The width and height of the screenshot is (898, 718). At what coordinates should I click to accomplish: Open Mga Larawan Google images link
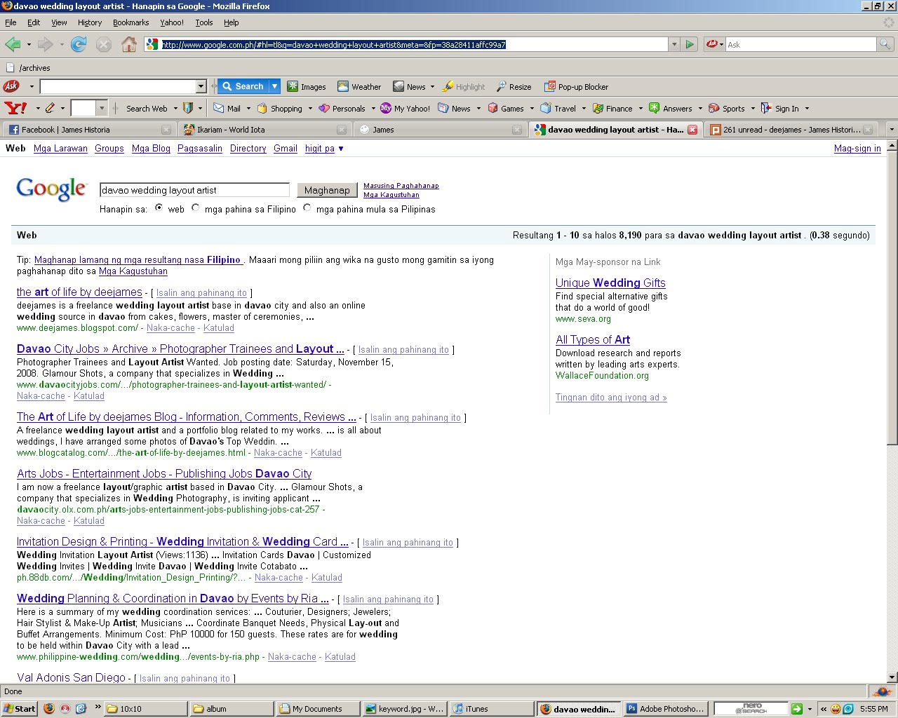(60, 149)
